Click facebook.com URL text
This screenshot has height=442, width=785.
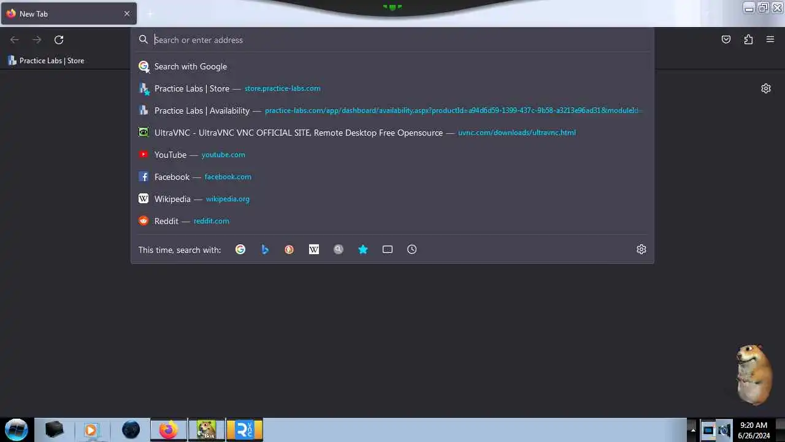(228, 177)
